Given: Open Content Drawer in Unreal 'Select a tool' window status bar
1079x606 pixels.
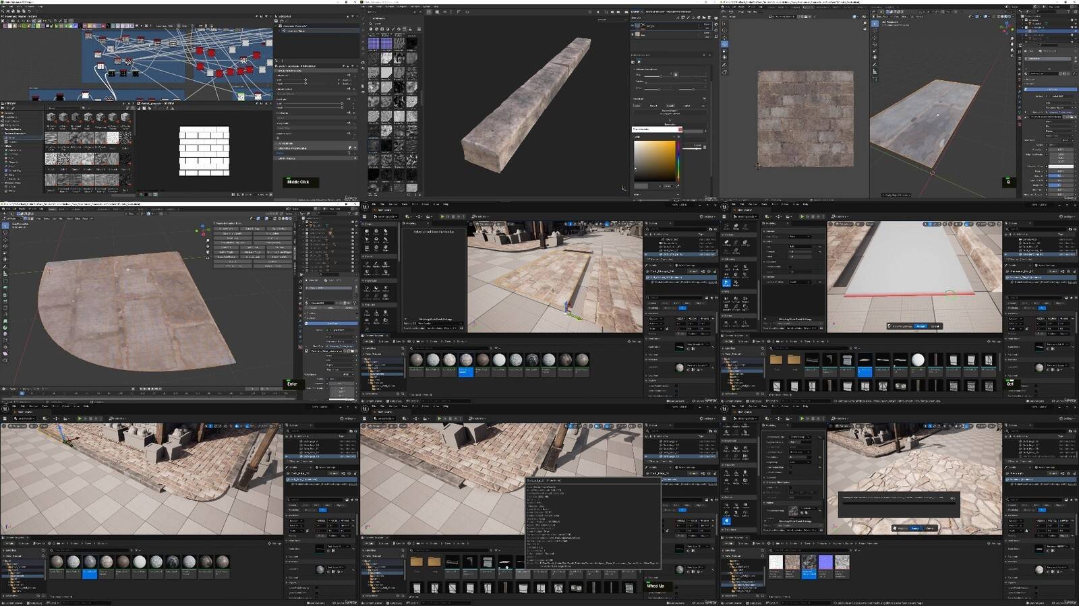Looking at the screenshot, I should pyautogui.click(x=373, y=401).
